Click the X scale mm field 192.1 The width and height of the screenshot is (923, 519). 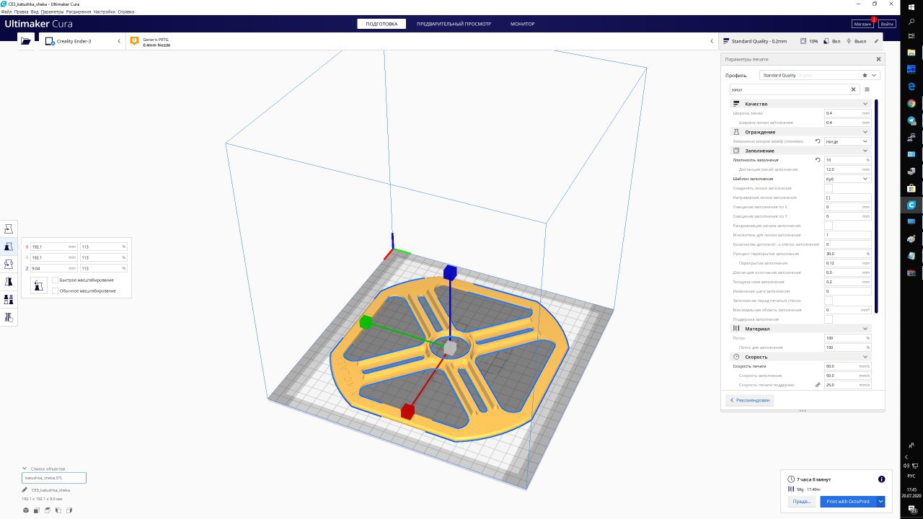[x=55, y=247]
